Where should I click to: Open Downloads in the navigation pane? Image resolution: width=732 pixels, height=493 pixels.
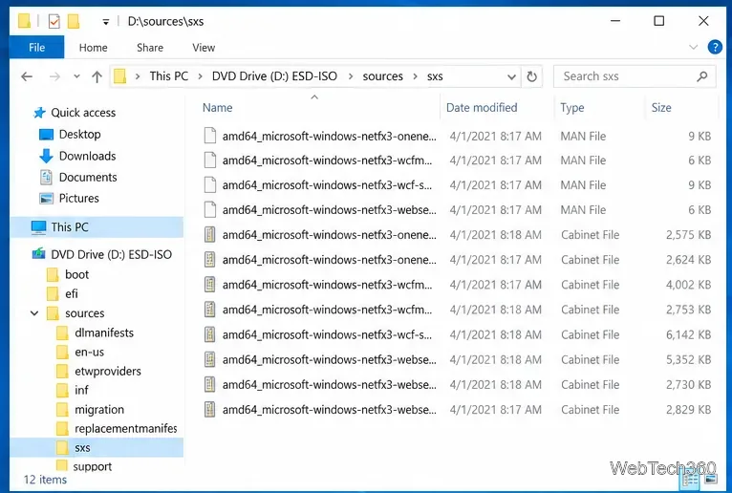pos(77,156)
